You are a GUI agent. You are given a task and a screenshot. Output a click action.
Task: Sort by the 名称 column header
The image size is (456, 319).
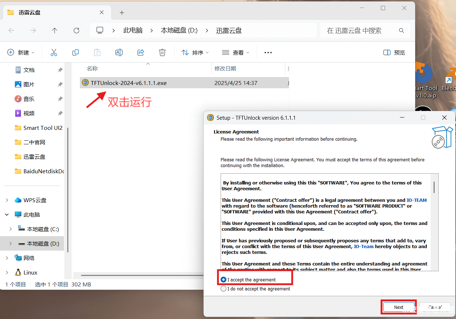[x=92, y=68]
